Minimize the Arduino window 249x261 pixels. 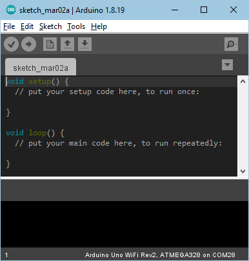pyautogui.click(x=175, y=10)
